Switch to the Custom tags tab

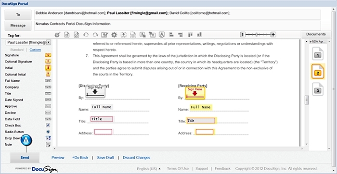(x=35, y=50)
